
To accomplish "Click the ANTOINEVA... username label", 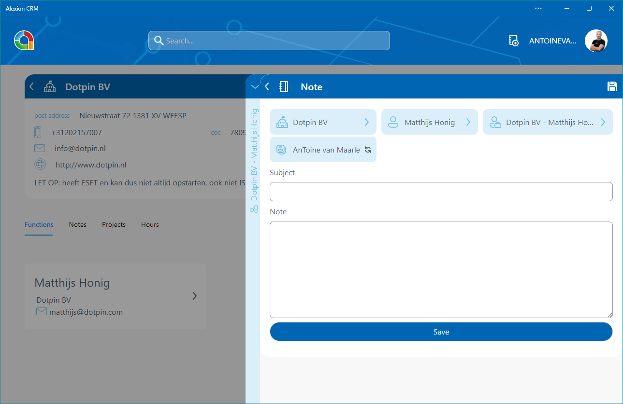I will [552, 41].
